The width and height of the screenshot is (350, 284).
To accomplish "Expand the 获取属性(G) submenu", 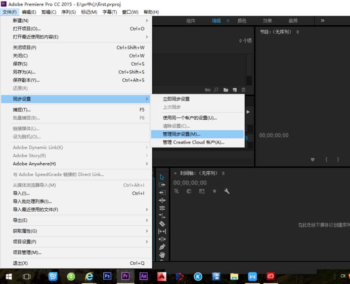I will [x=147, y=231].
